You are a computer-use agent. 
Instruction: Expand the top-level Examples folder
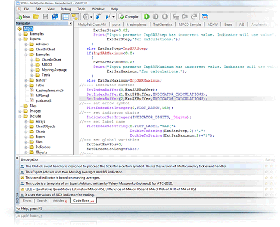(20, 34)
